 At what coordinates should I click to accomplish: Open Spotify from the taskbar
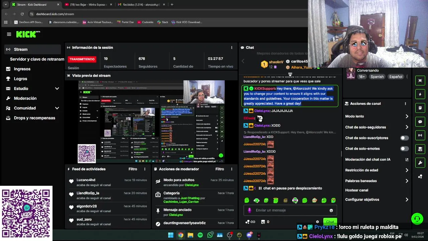[200, 235]
